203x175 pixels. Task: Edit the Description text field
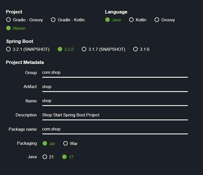[115, 115]
